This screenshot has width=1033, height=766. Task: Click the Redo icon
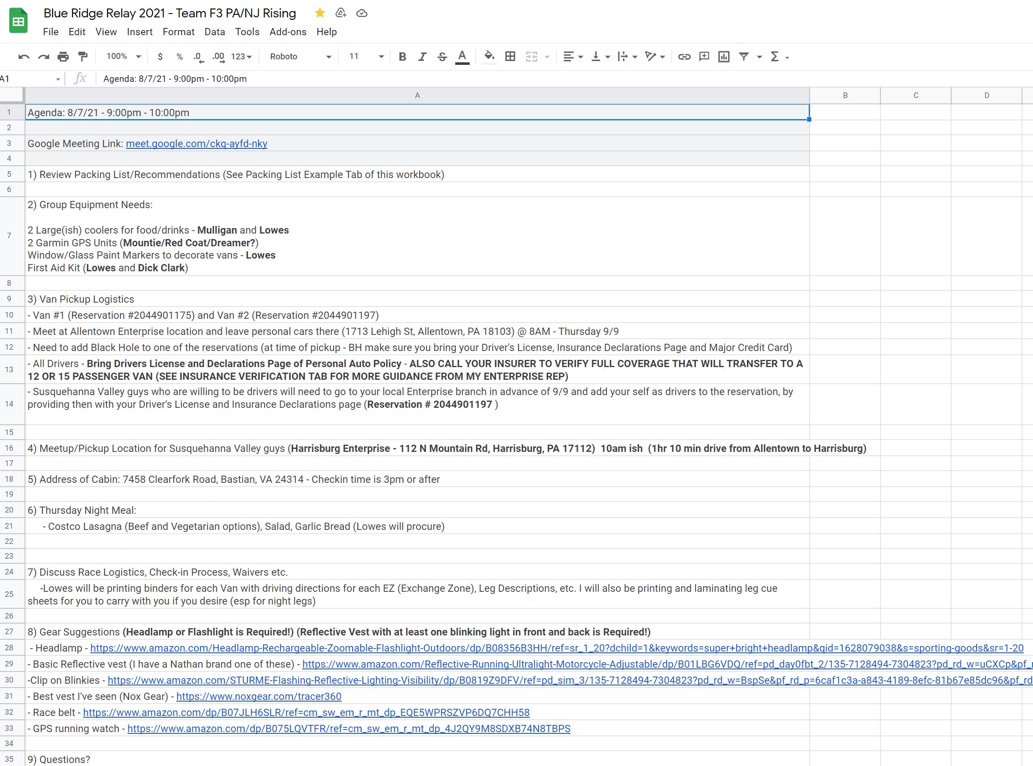[44, 56]
